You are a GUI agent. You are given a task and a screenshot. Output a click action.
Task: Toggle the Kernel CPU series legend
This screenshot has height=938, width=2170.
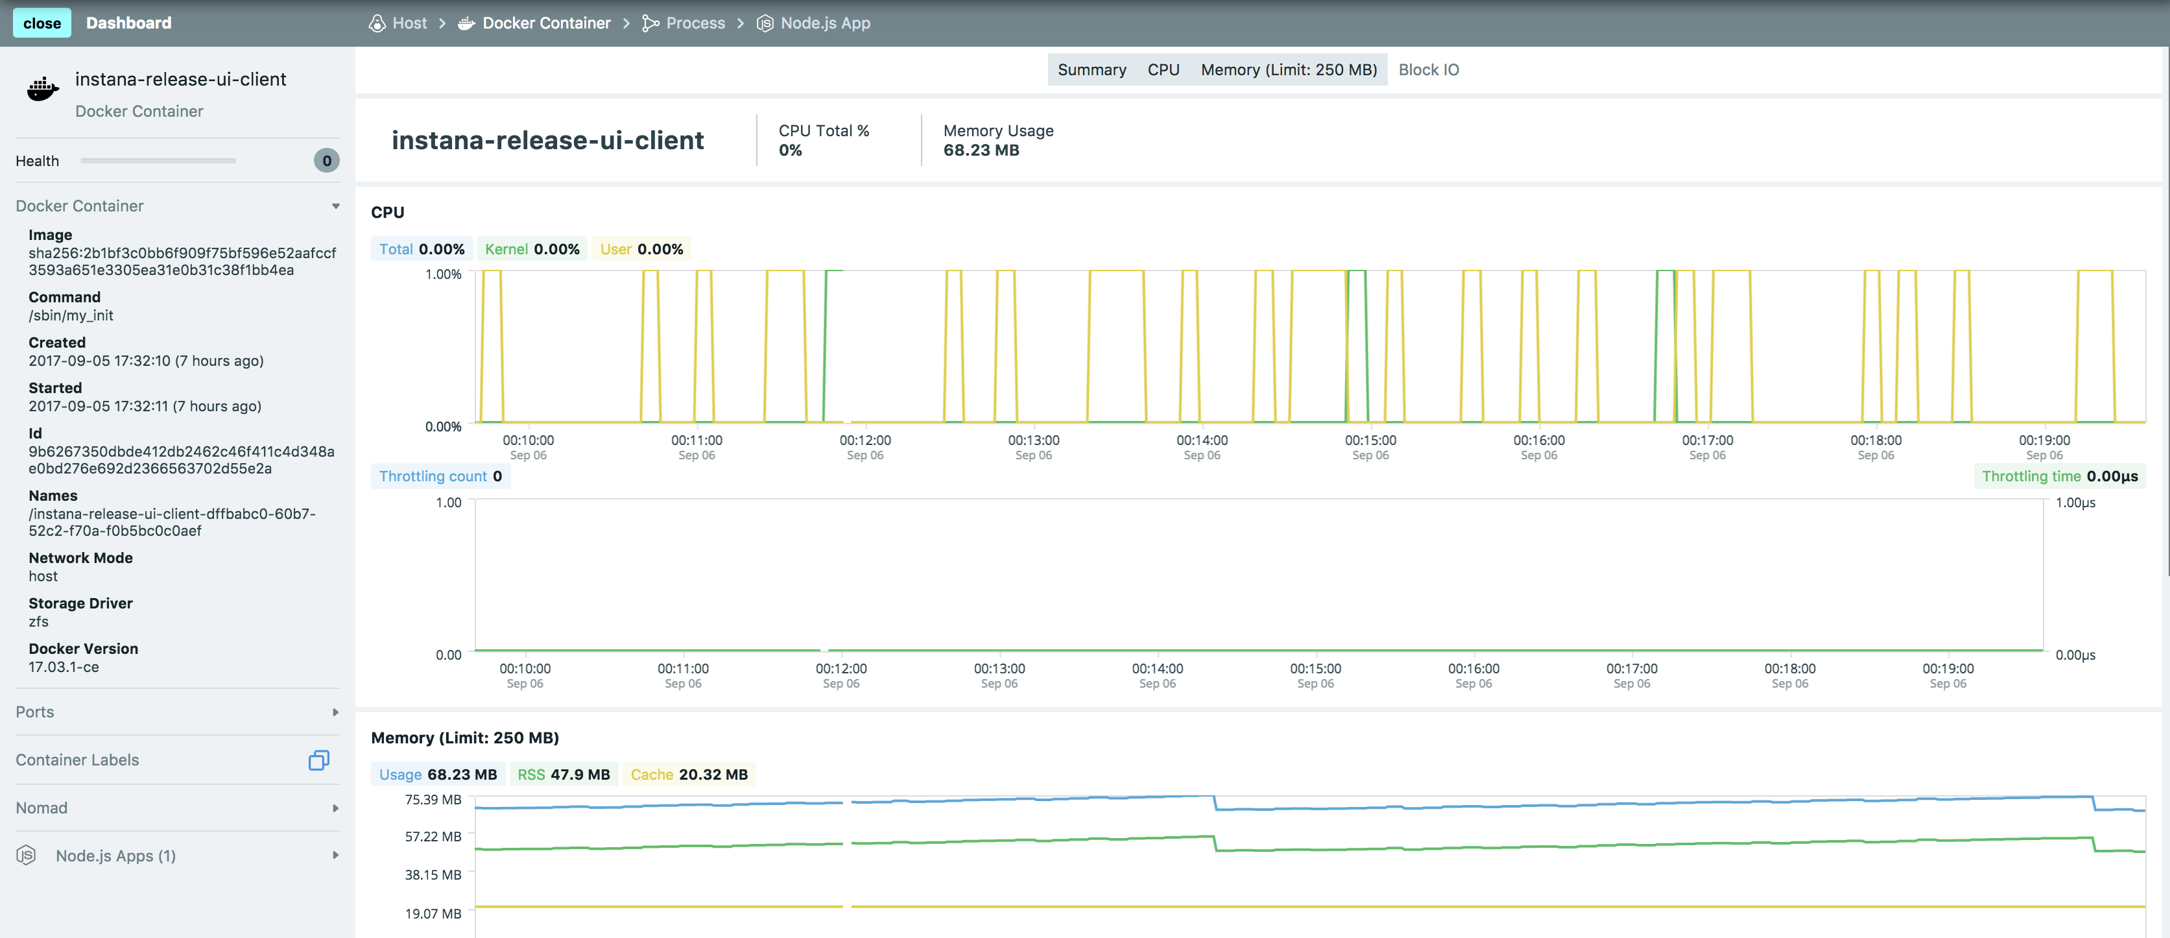(x=532, y=248)
